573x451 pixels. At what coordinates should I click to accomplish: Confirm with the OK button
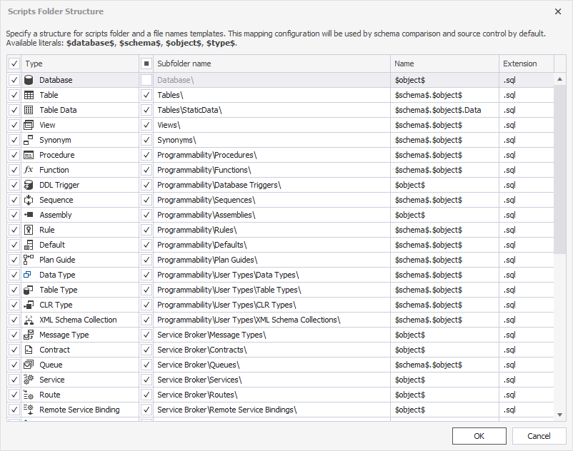click(x=479, y=436)
